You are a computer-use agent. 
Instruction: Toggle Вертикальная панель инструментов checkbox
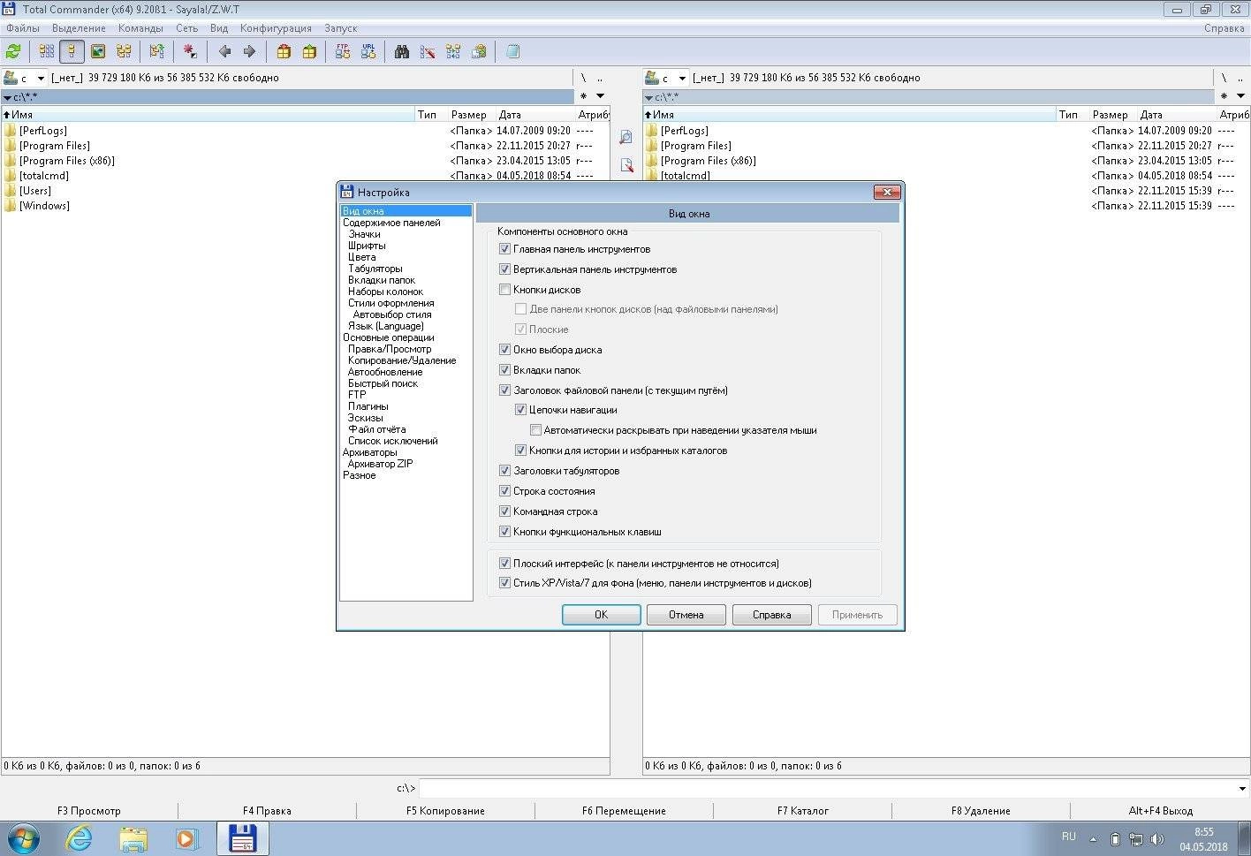(505, 269)
